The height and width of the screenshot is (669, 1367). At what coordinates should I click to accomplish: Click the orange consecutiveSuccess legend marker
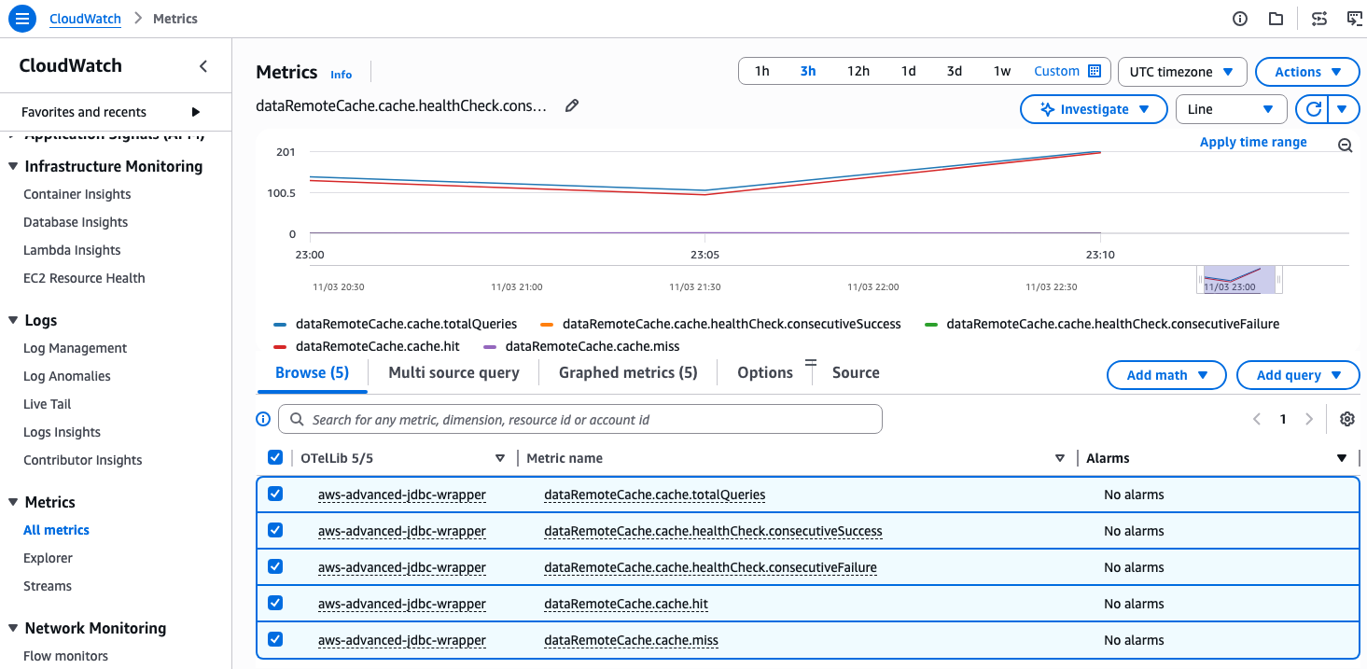(x=547, y=325)
